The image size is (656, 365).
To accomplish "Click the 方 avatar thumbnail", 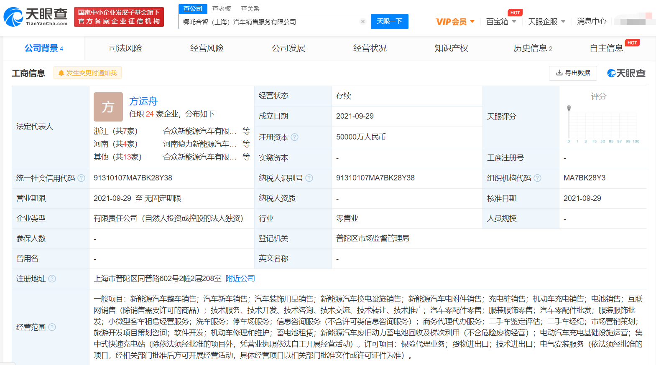I will tap(108, 107).
